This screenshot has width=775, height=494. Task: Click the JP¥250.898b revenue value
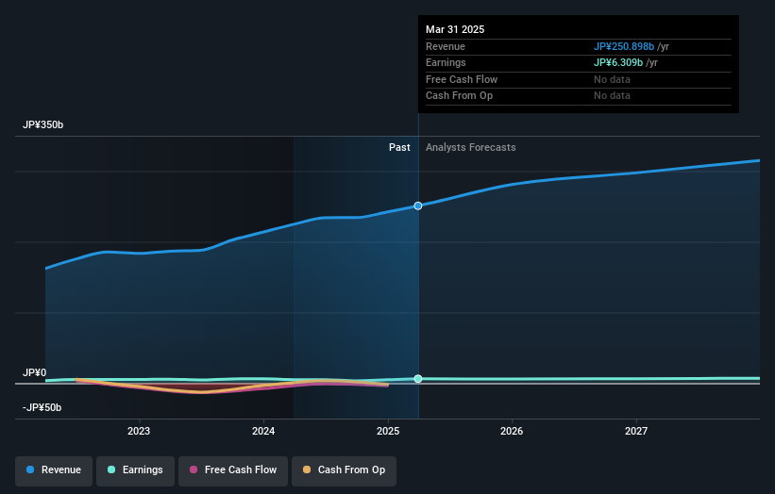pos(624,46)
